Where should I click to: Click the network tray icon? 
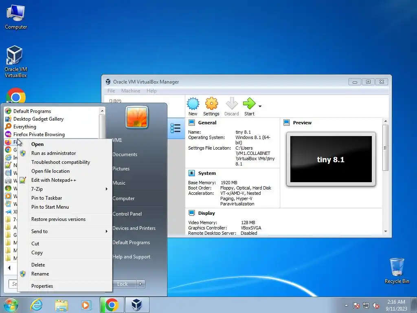(x=366, y=305)
